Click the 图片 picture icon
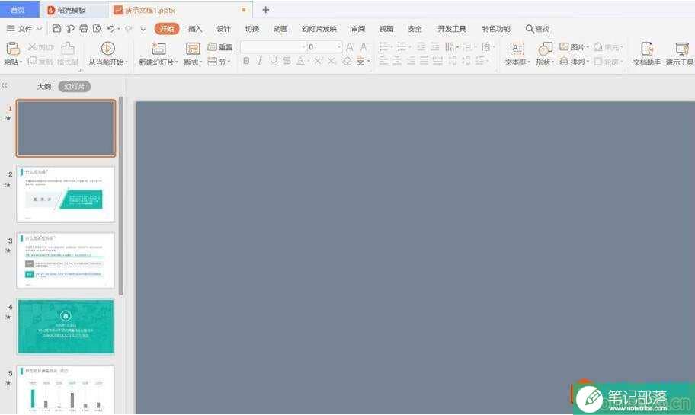Screen dimensions: 695x415 click(564, 46)
